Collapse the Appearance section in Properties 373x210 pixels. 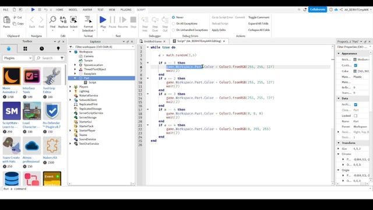(x=339, y=54)
